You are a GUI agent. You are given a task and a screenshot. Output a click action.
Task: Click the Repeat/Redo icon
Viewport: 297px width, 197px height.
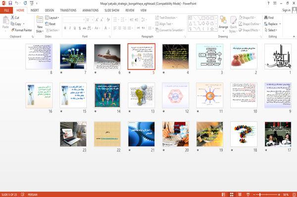click(x=25, y=3)
